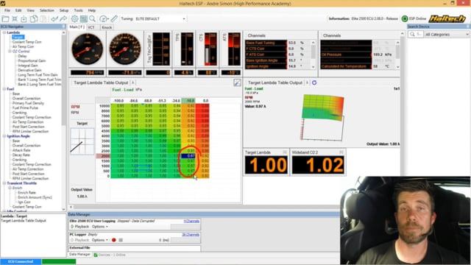Click the Search Device input field
The width and height of the screenshot is (471, 265).
click(419, 35)
